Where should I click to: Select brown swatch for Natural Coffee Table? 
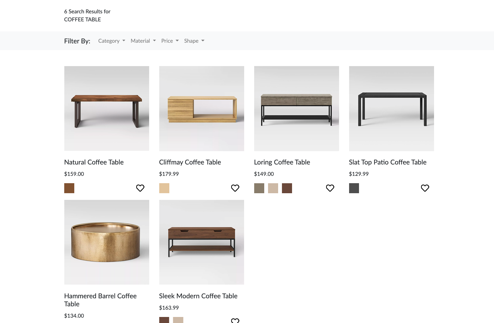point(69,188)
